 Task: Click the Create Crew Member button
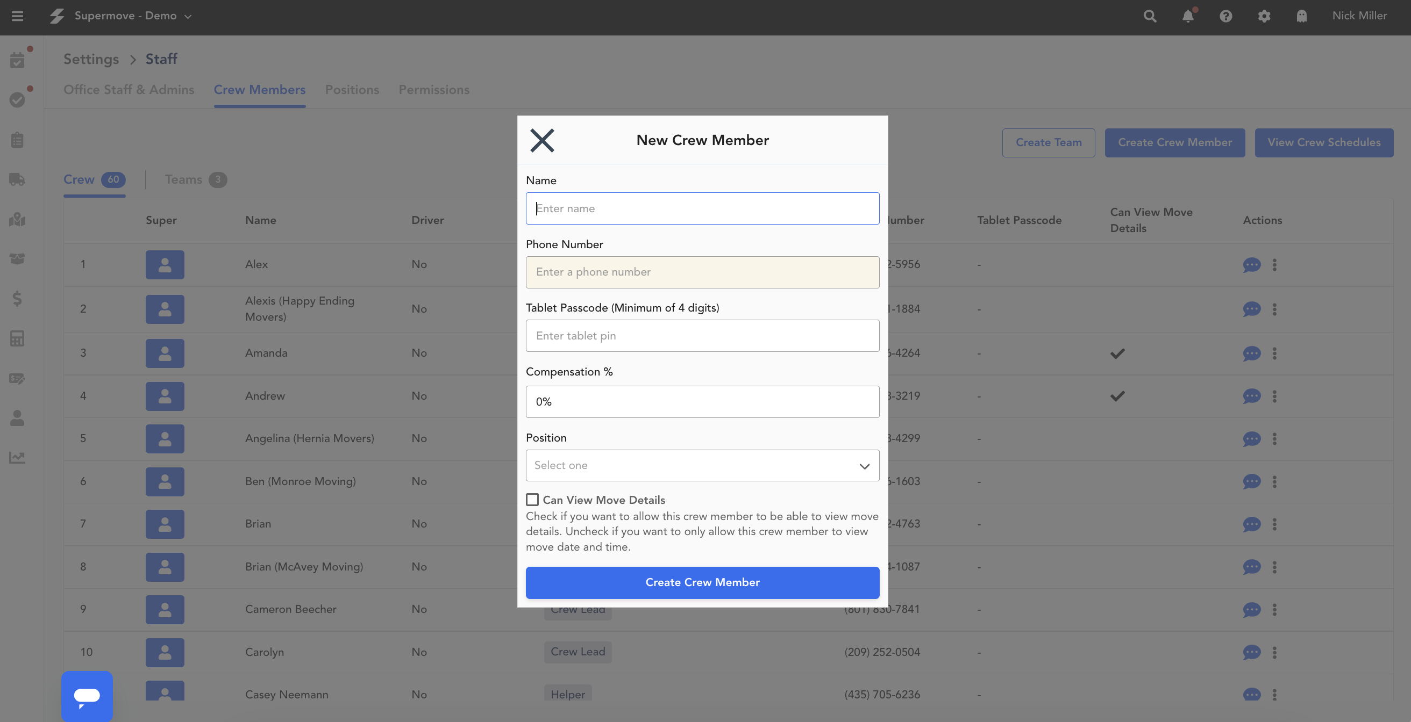(x=702, y=582)
